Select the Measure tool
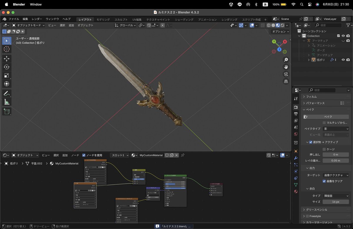 click(6, 102)
